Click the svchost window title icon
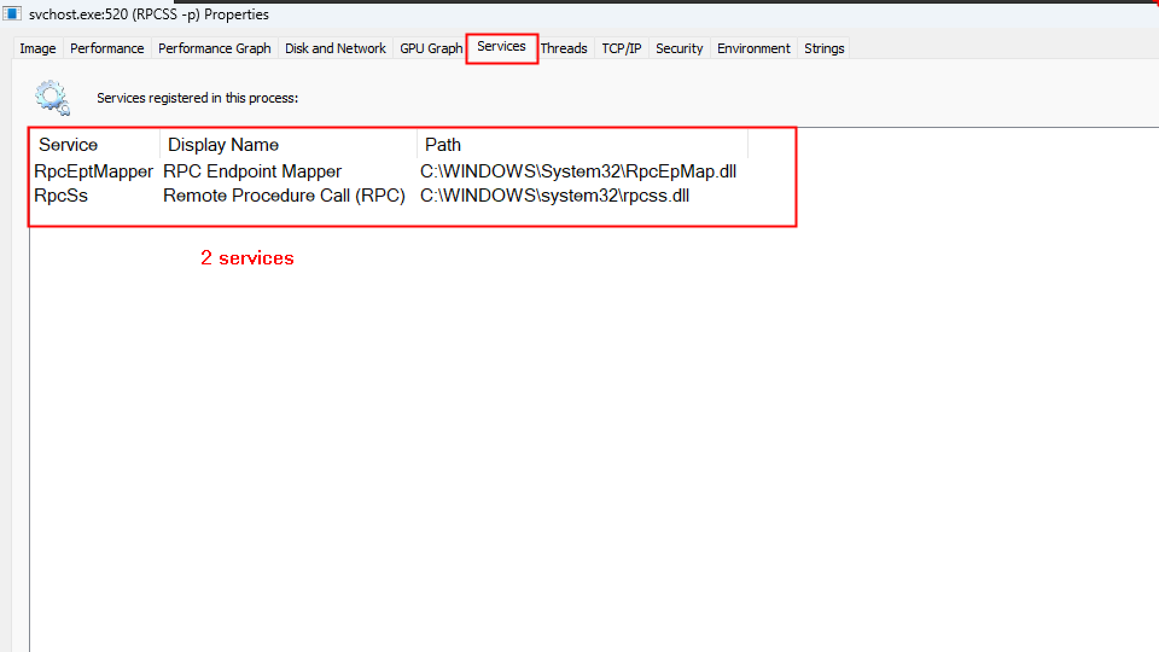 pyautogui.click(x=12, y=14)
